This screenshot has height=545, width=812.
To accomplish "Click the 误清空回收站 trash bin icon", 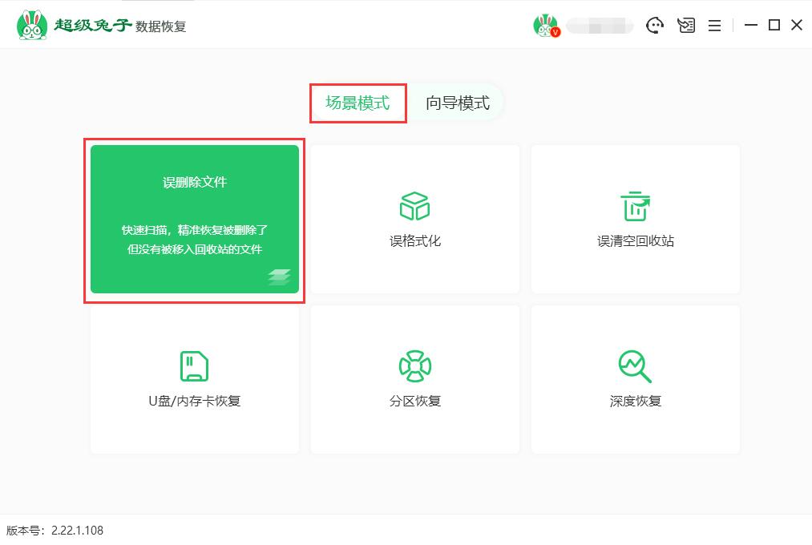I will (634, 207).
